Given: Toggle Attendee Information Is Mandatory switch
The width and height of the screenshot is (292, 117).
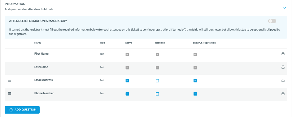Looking at the screenshot, I should pyautogui.click(x=272, y=21).
